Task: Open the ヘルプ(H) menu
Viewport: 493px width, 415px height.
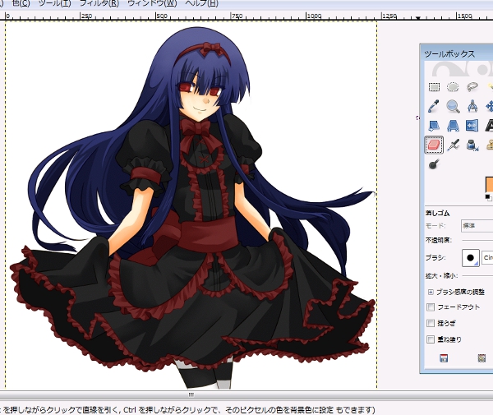Action: [201, 3]
